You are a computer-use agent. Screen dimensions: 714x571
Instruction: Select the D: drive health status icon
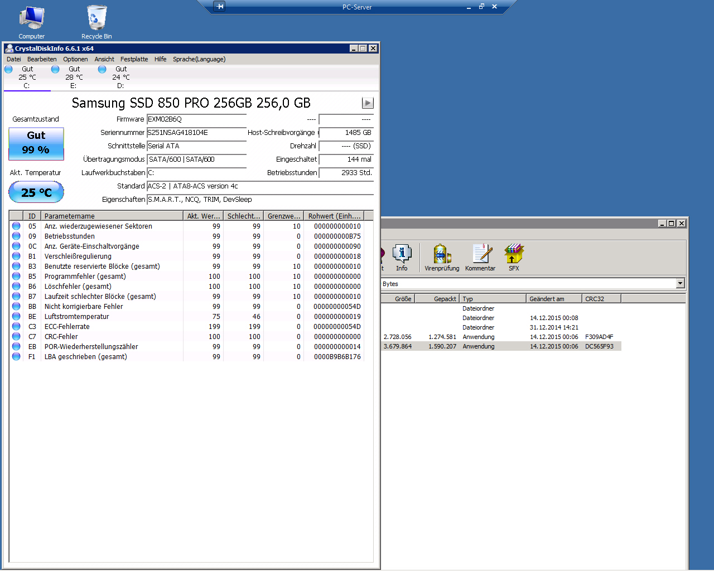[102, 69]
